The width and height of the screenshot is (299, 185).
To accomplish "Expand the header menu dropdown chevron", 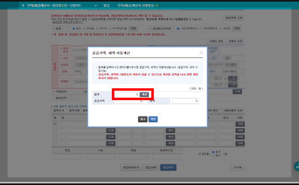I will 96,6.
